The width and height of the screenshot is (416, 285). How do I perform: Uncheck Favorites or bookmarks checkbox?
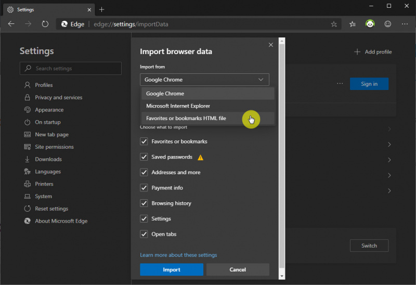click(x=144, y=141)
